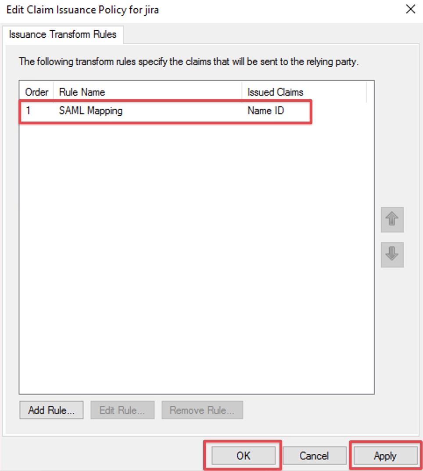Image resolution: width=423 pixels, height=471 pixels.
Task: Click the Edit Rule button
Action: point(122,410)
